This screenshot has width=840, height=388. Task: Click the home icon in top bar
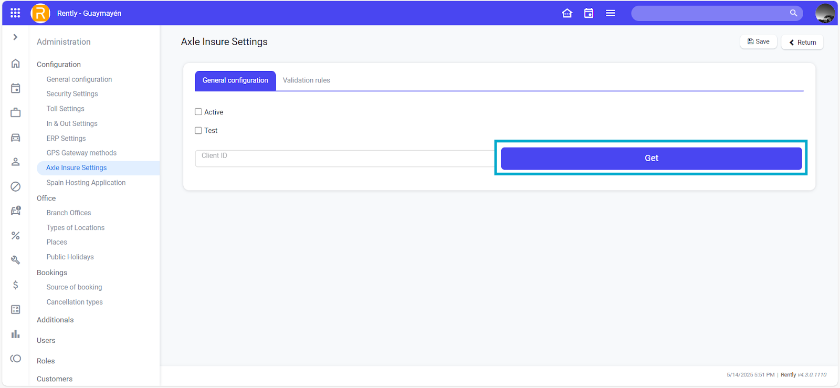pos(567,13)
